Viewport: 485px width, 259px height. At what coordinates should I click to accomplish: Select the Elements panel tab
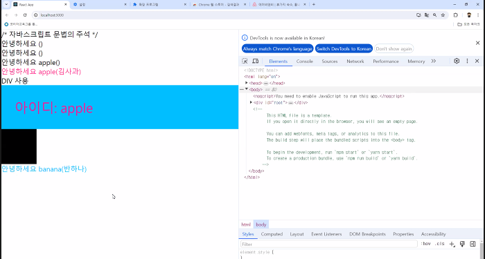point(278,61)
